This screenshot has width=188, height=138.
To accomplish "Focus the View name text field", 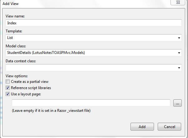I will pos(93,23).
